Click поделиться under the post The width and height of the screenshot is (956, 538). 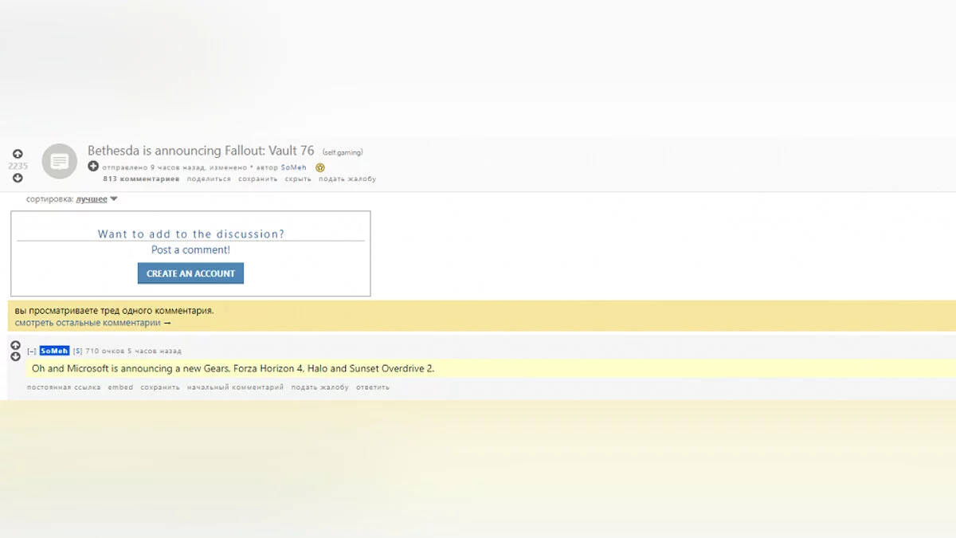click(x=209, y=179)
